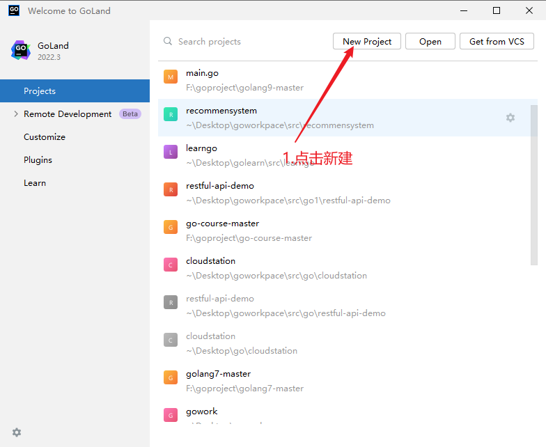Click the projects list scrollbar
The height and width of the screenshot is (447, 546).
click(x=533, y=185)
